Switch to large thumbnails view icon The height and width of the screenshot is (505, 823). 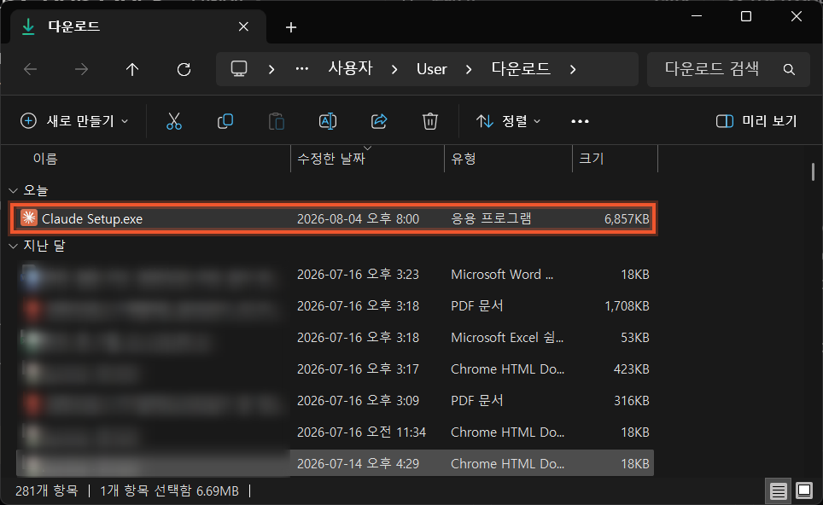(804, 490)
